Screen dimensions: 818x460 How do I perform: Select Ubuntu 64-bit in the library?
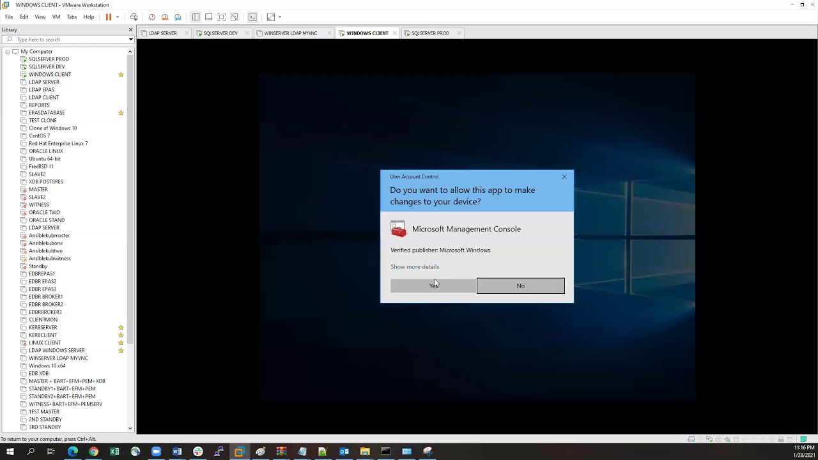point(44,159)
